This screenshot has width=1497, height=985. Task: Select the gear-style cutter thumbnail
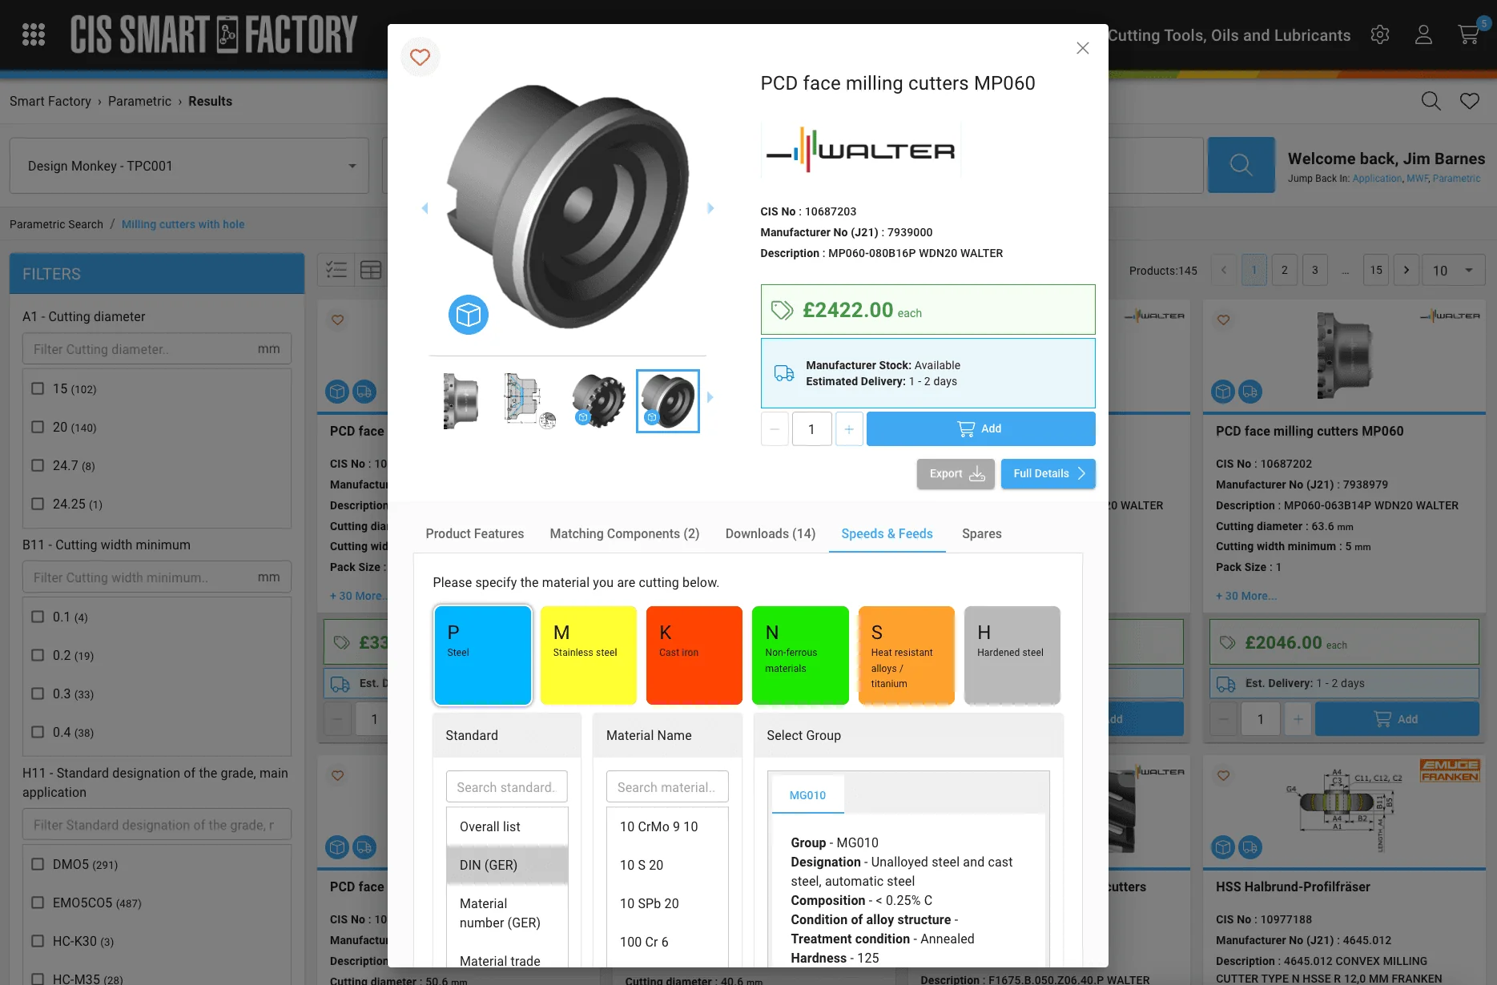pyautogui.click(x=598, y=400)
